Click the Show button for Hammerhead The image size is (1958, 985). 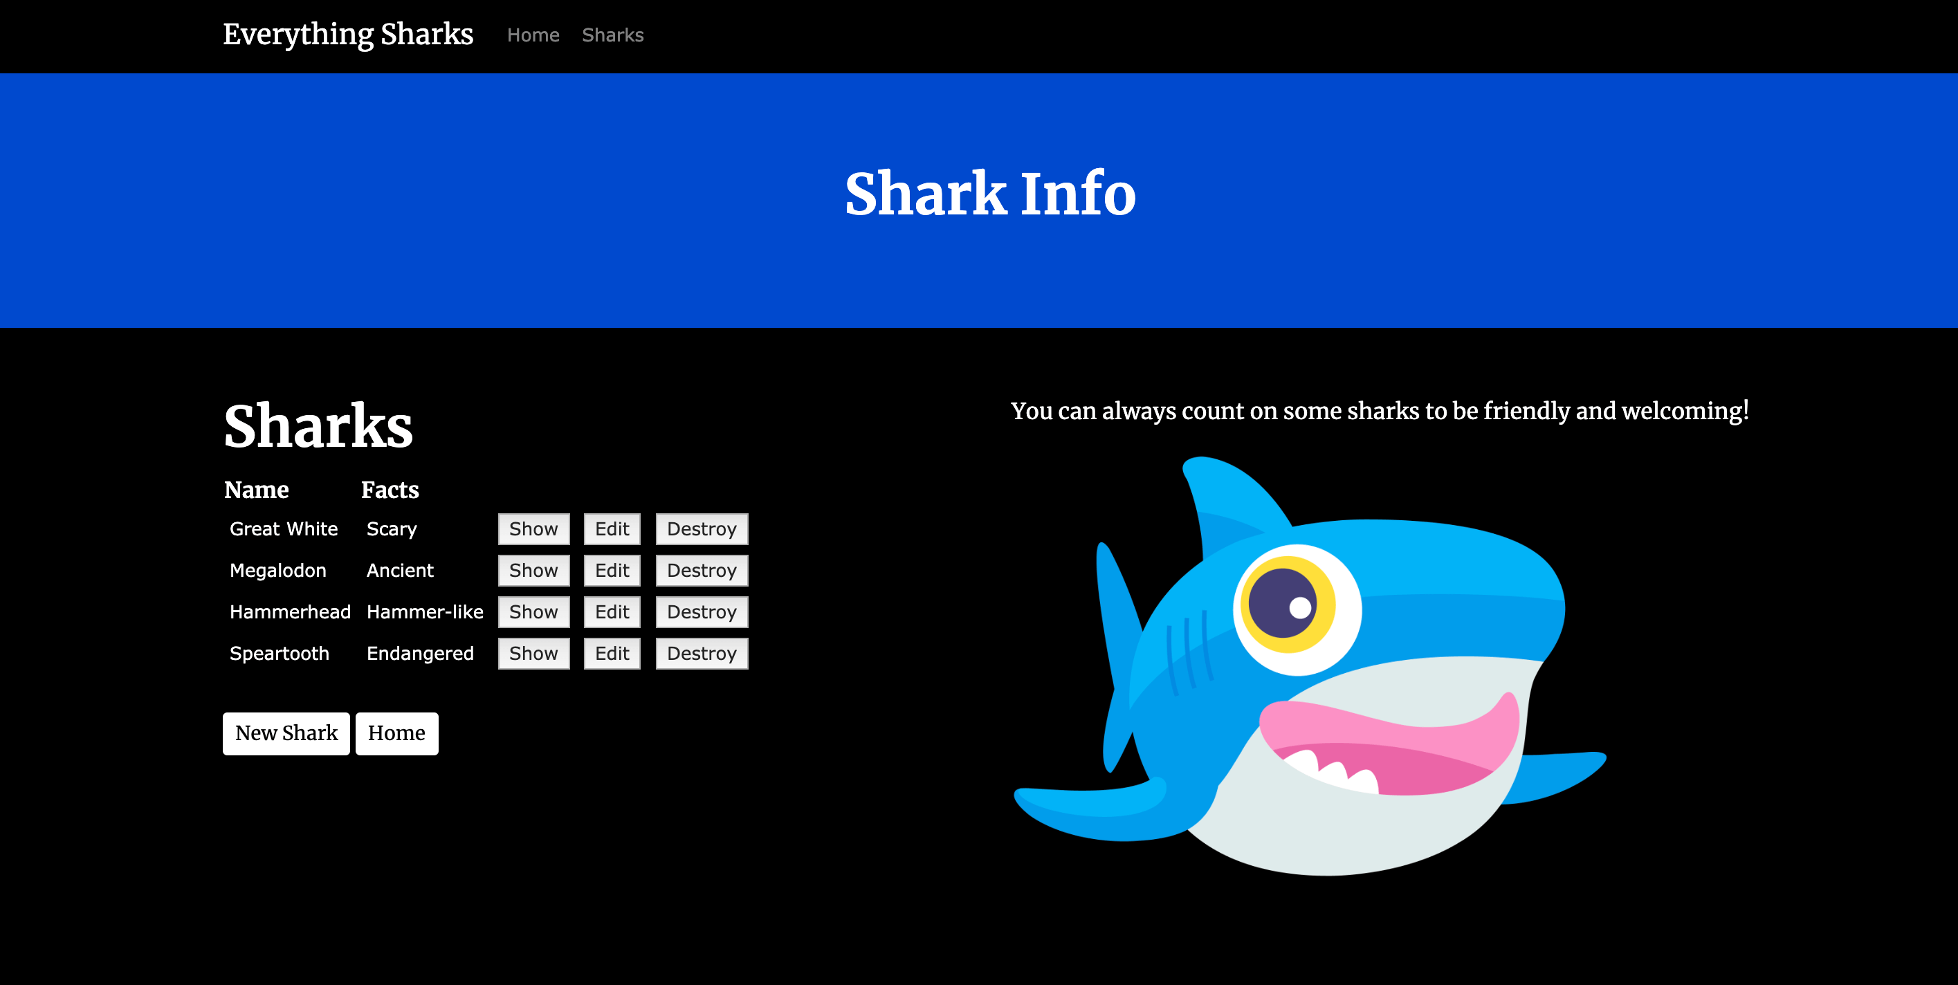click(533, 612)
